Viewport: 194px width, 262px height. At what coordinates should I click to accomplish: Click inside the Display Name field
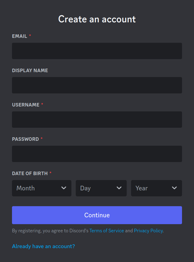(97, 85)
